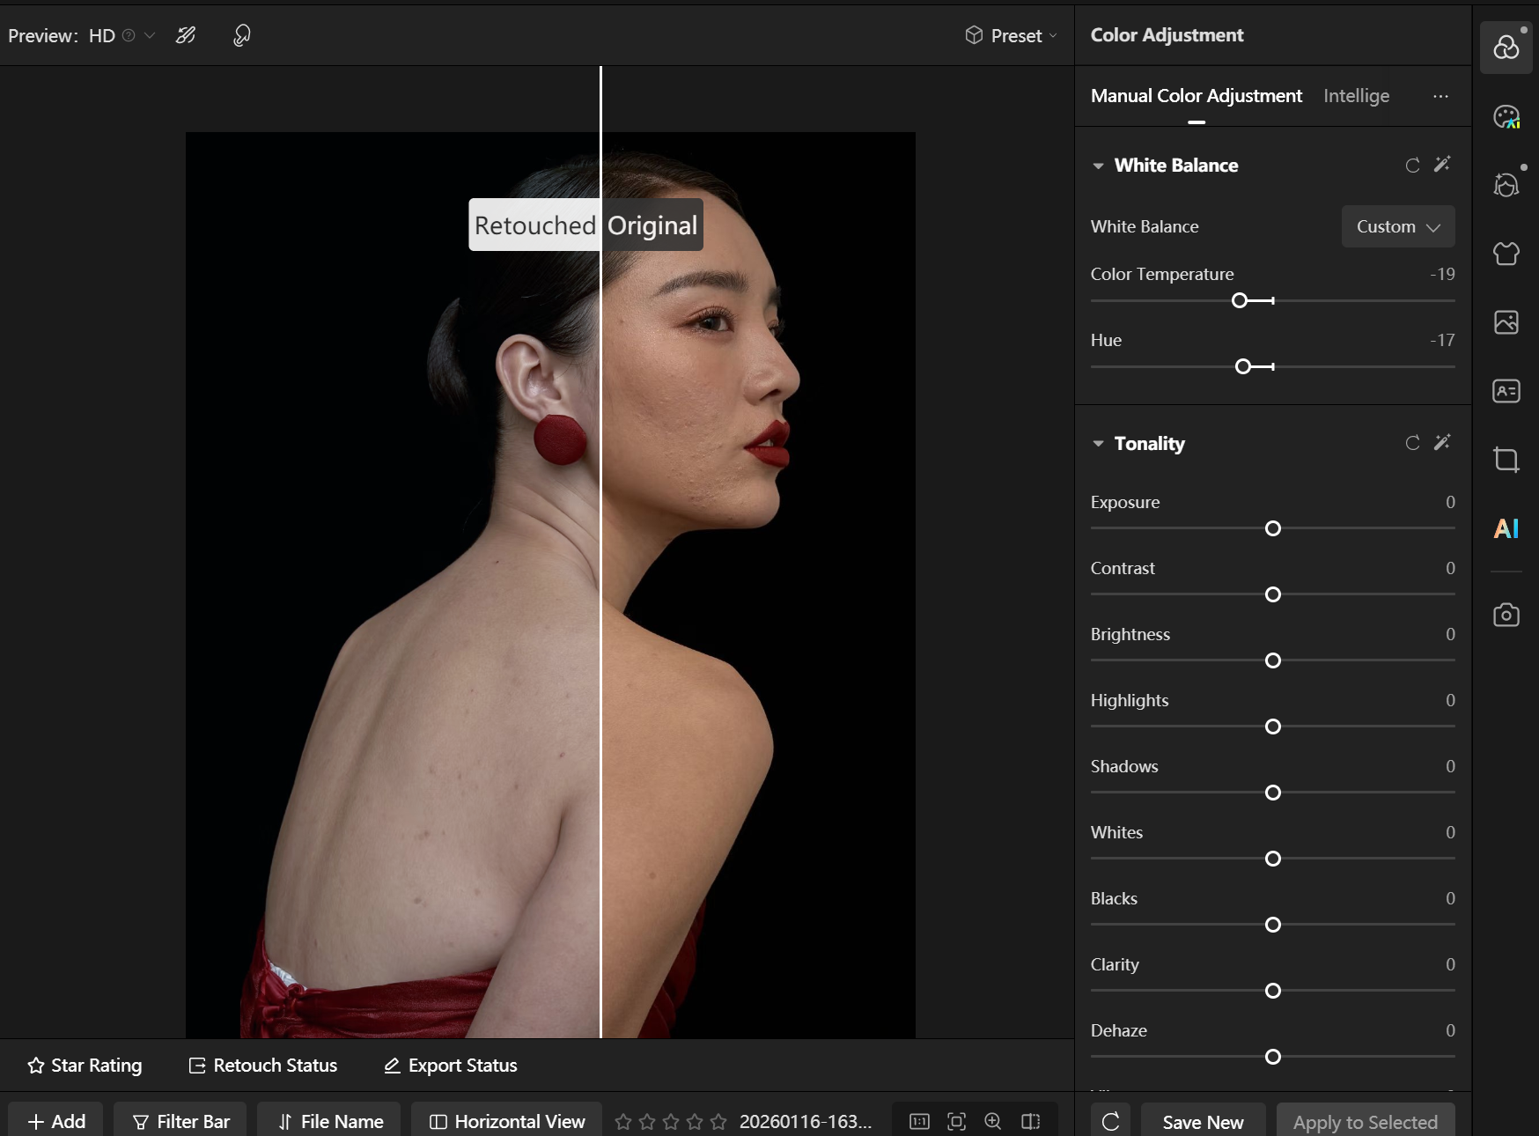Click the camera icon in the sidebar
Screen dimensions: 1539x1136
point(1506,615)
